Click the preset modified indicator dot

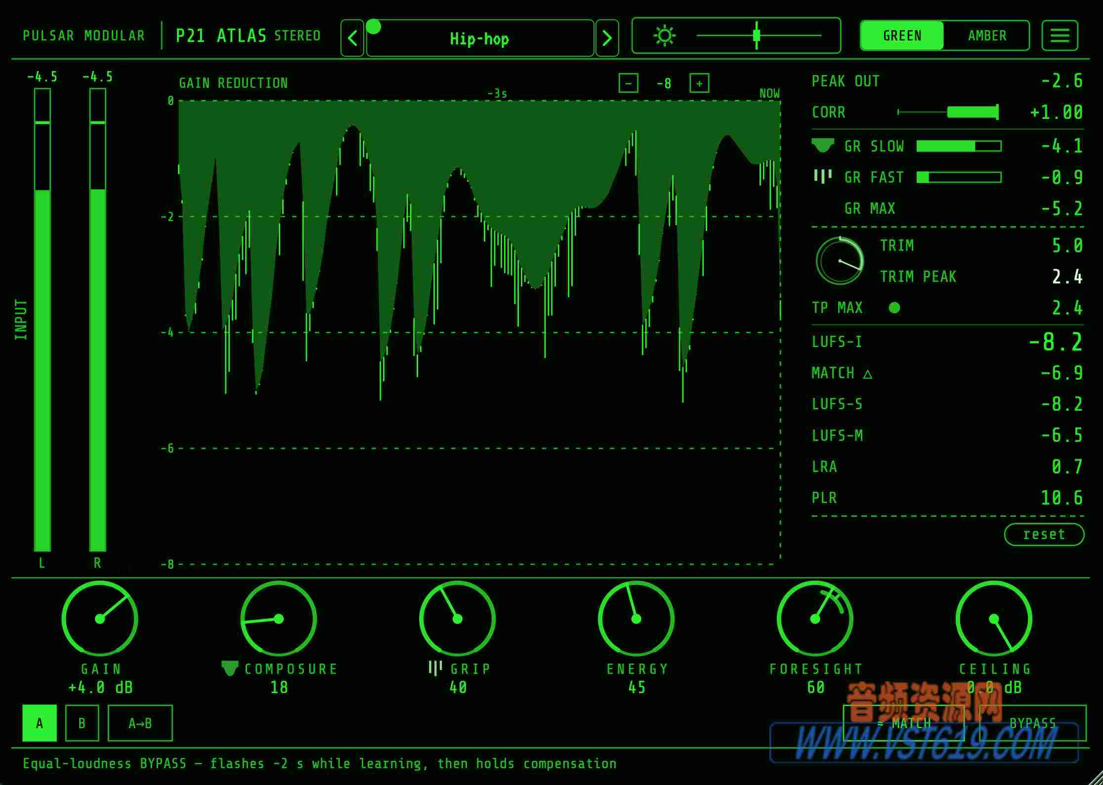click(x=374, y=27)
